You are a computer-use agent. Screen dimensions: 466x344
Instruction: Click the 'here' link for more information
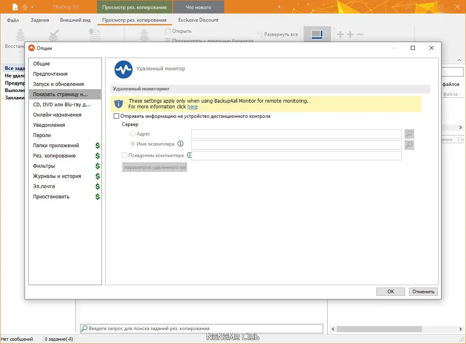pos(192,107)
